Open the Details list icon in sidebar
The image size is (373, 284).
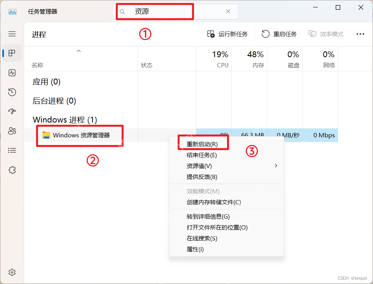pyautogui.click(x=12, y=150)
